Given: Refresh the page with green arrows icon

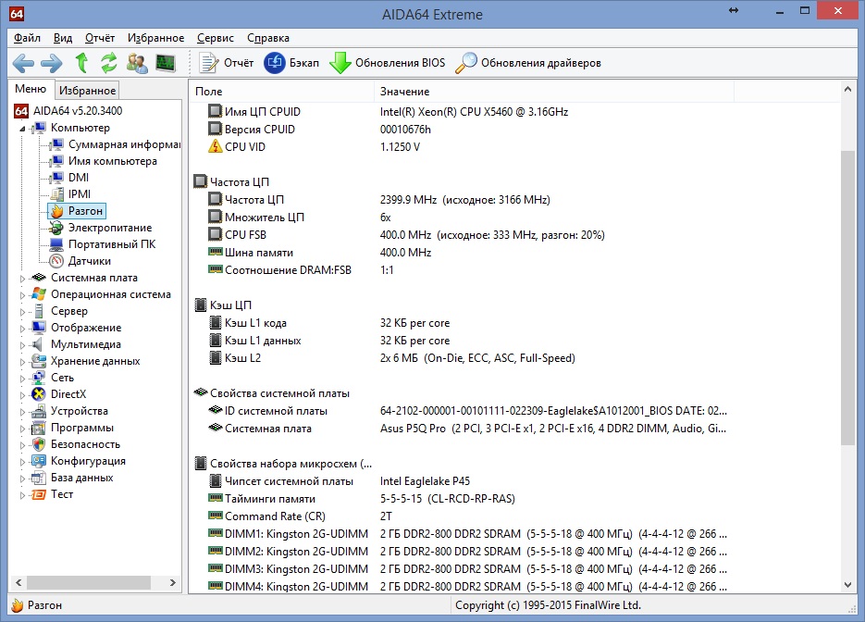Looking at the screenshot, I should point(109,63).
